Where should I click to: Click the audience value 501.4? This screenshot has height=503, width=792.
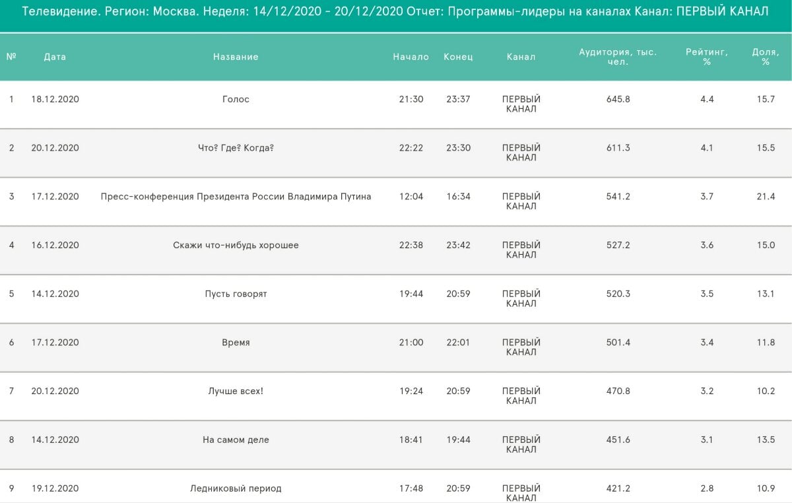tap(618, 343)
